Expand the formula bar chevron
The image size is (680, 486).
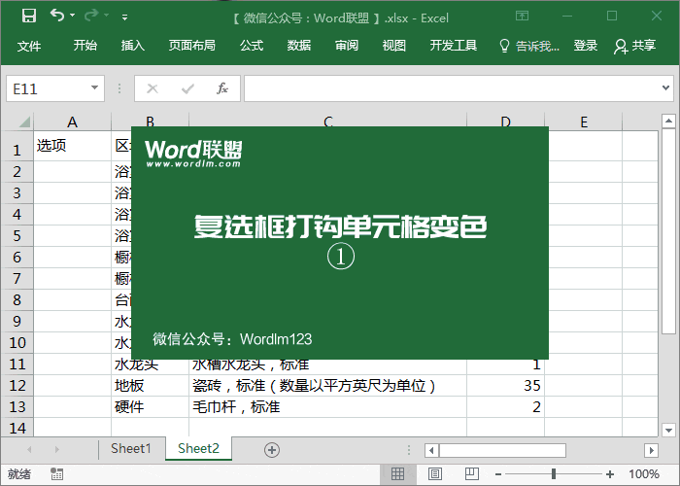coord(666,88)
